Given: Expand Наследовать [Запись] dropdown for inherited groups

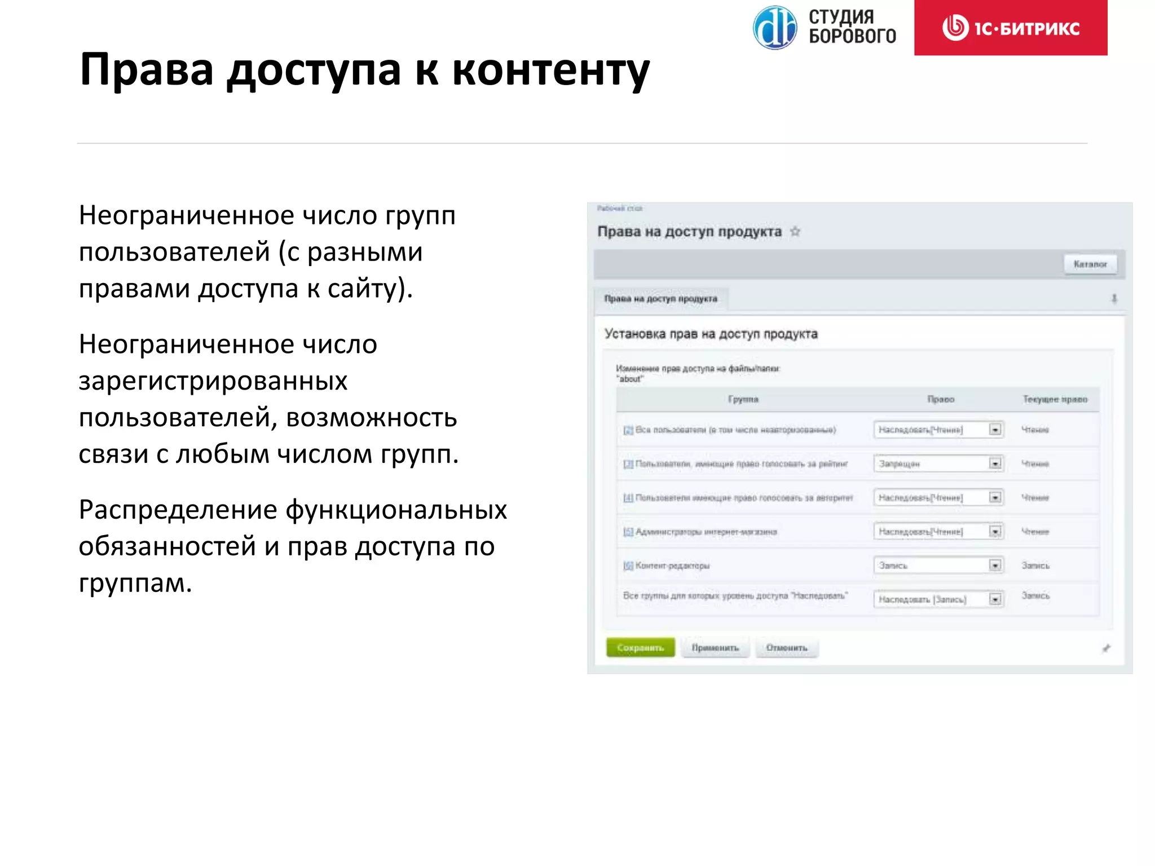Looking at the screenshot, I should click(x=938, y=599).
